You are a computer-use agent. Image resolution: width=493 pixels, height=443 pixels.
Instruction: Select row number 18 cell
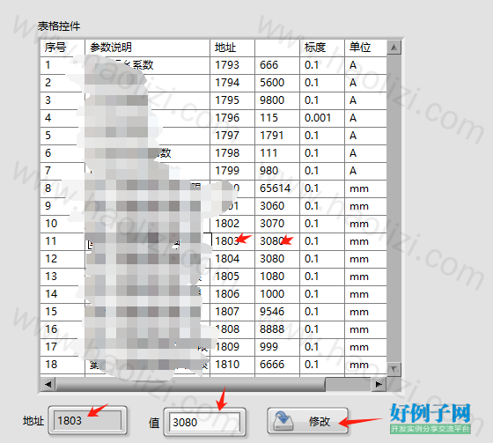(x=63, y=365)
